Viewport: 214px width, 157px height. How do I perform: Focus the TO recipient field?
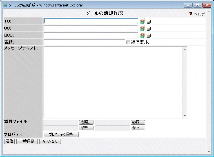[x=91, y=21]
